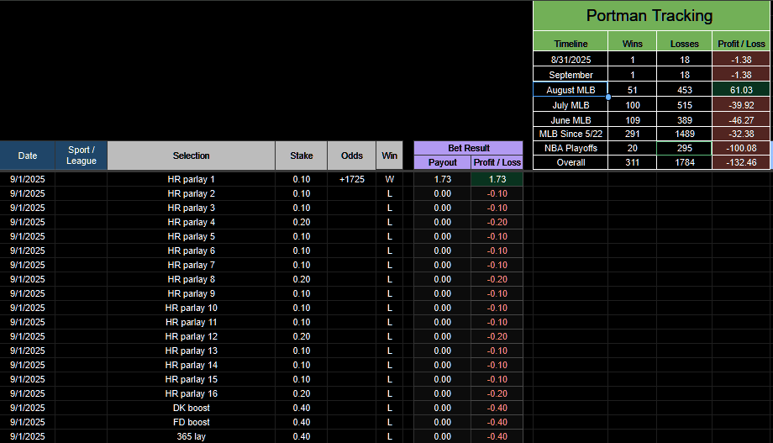
Task: Click the fill handle on August MLB cell
Action: [x=608, y=98]
